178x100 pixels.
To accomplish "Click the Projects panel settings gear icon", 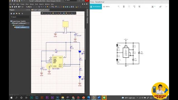I will point(22,14).
